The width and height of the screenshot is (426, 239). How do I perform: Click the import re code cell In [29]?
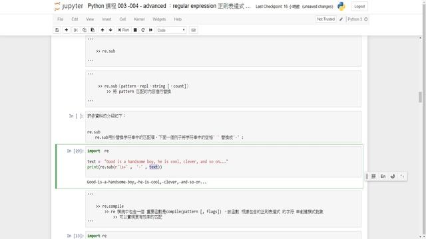[224, 162]
